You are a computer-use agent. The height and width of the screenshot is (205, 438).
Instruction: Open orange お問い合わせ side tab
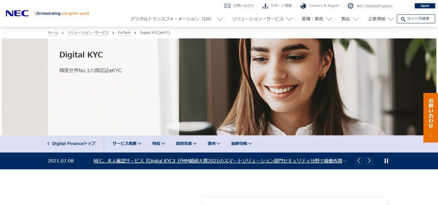pyautogui.click(x=431, y=118)
